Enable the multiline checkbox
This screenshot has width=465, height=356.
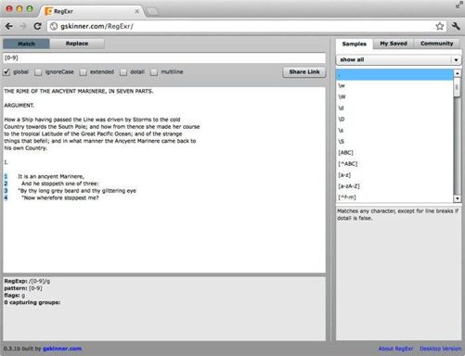point(154,72)
